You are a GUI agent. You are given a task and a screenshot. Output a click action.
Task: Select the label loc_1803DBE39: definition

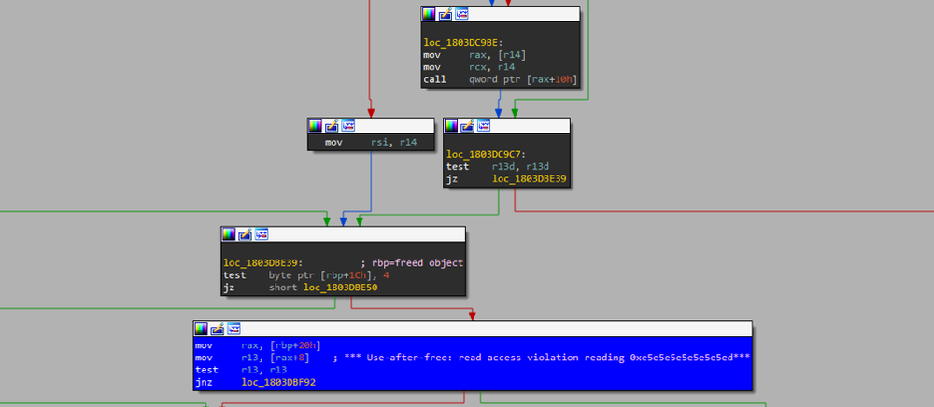point(262,263)
